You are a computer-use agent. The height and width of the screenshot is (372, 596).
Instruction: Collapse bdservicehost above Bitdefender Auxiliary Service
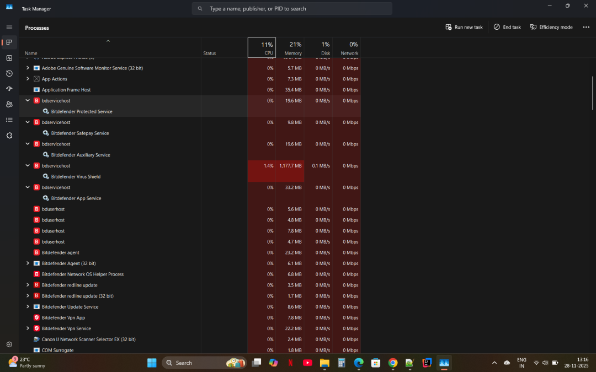click(28, 143)
